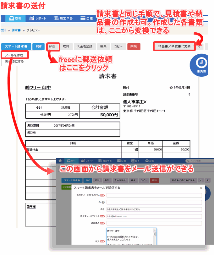Viewport: 214px width, 255px height.
Task: Click 消費税 3,703円 amount
Action: (x=73, y=115)
